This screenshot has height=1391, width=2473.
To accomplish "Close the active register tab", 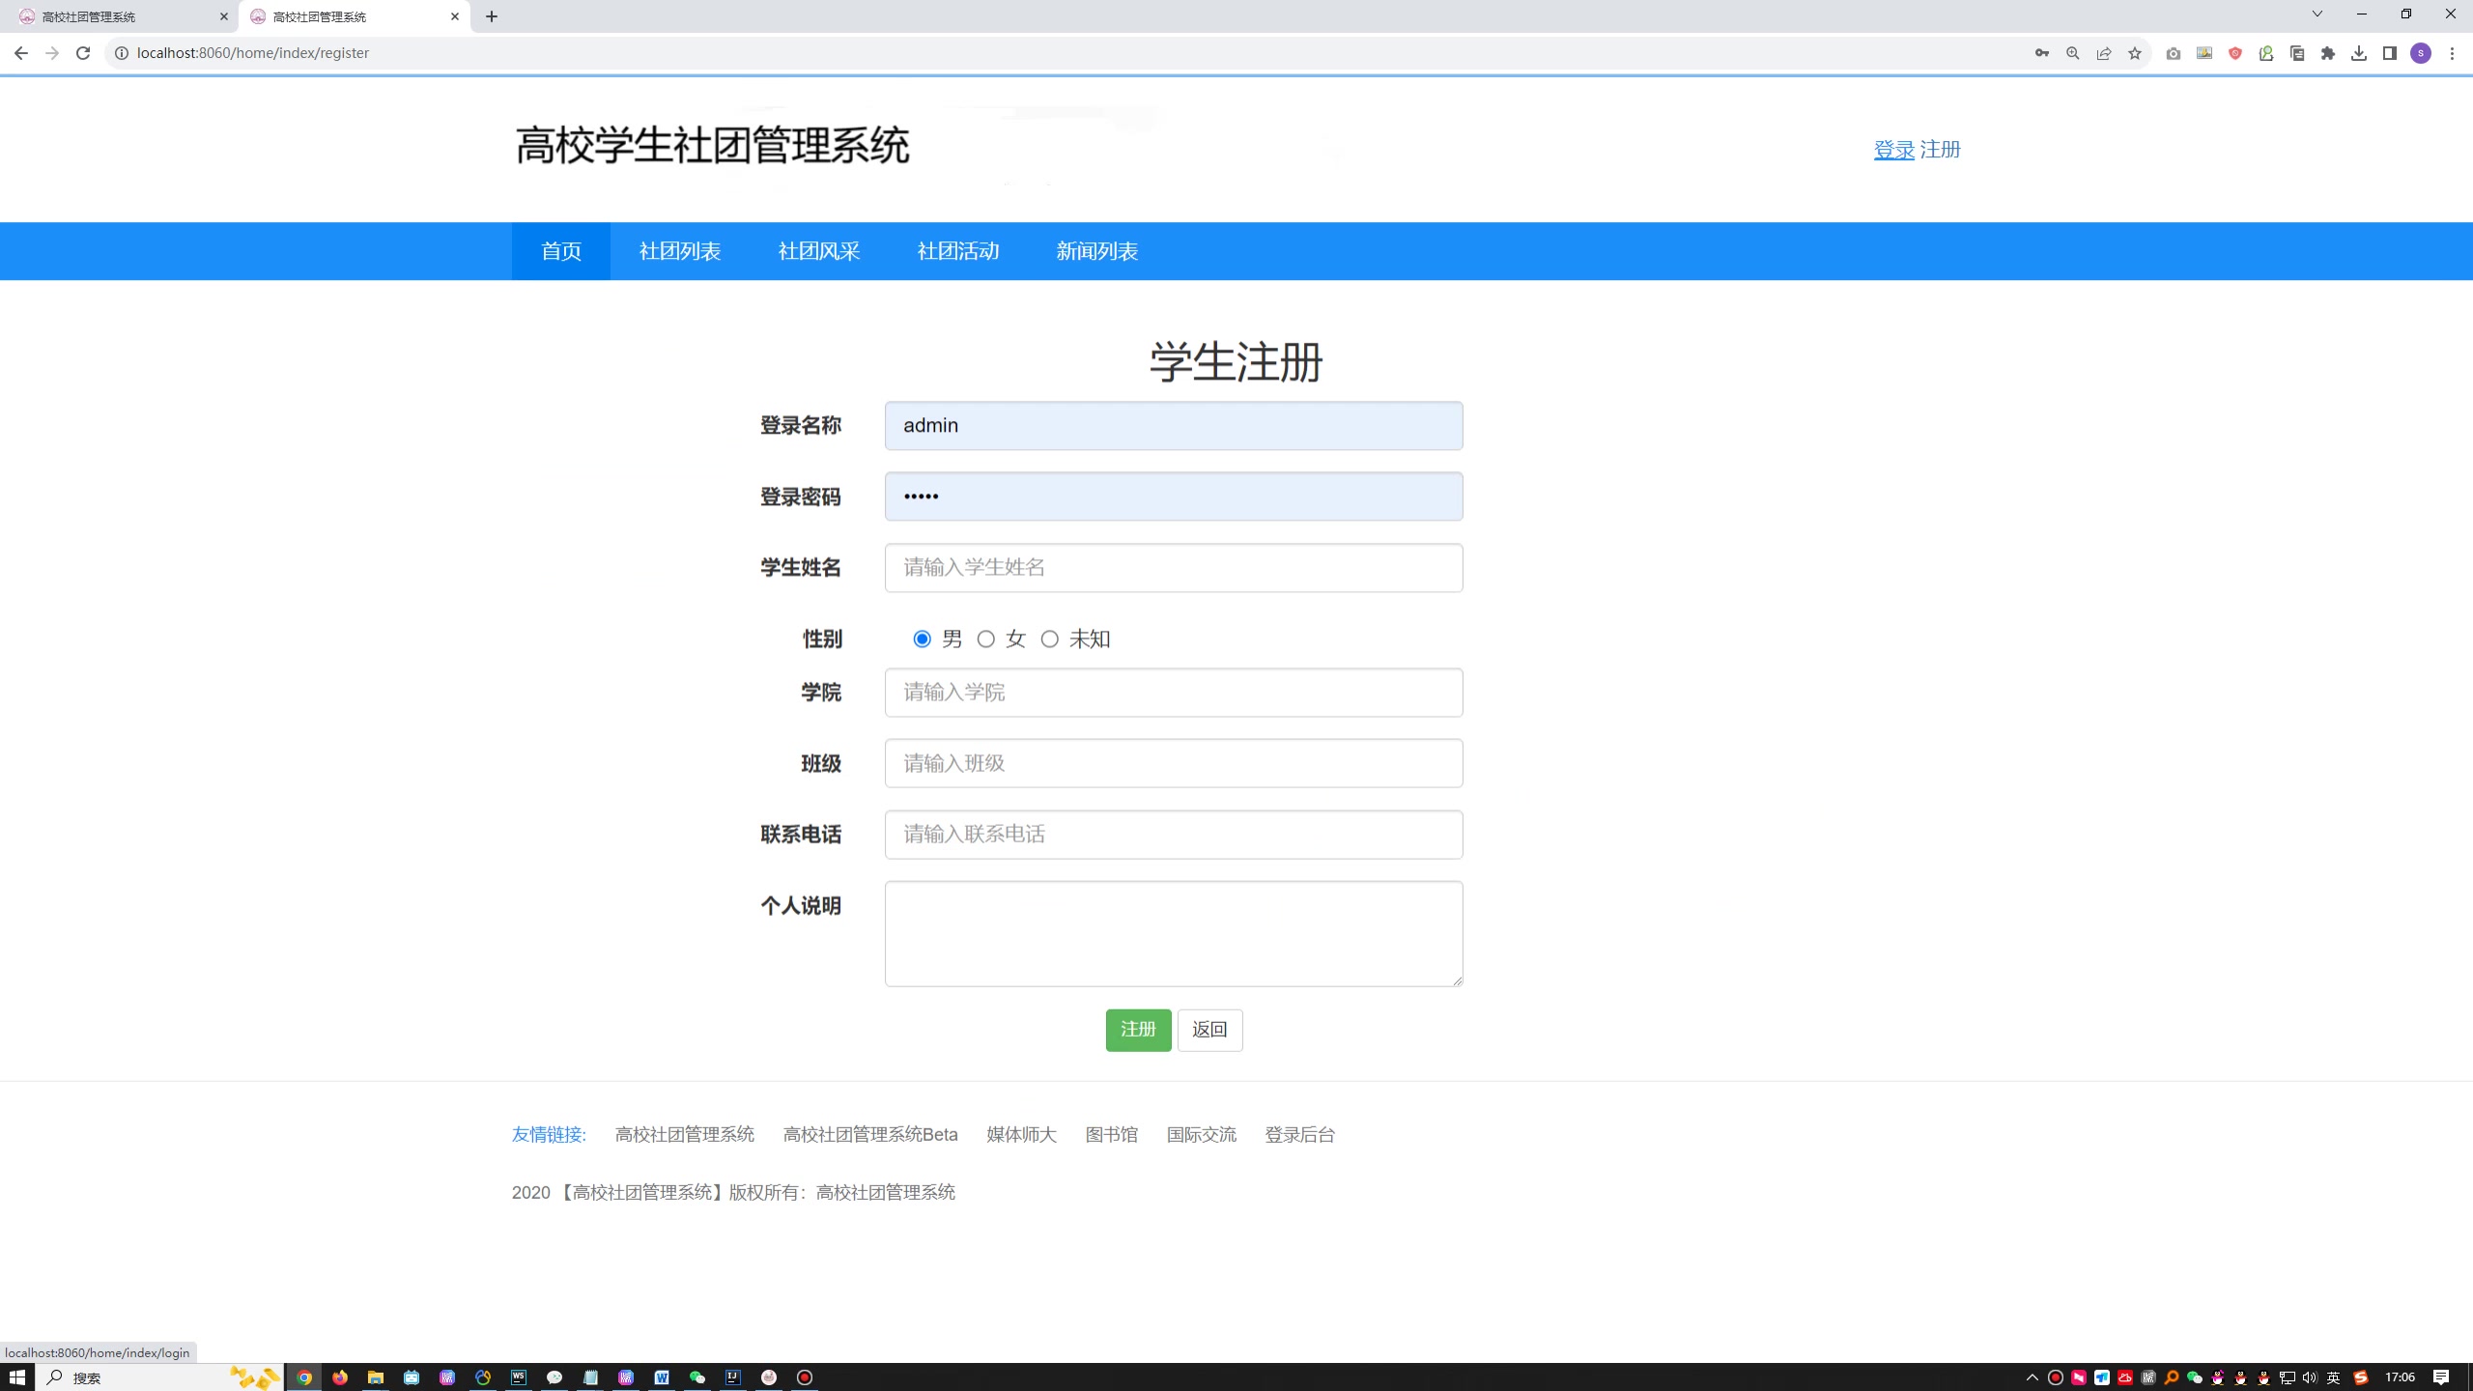I will (455, 16).
